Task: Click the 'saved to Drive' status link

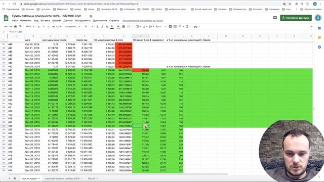Action: 143,21
